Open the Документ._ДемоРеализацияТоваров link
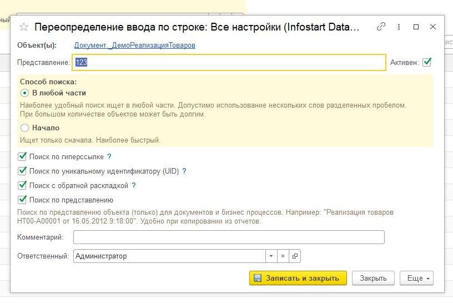 [x=135, y=45]
